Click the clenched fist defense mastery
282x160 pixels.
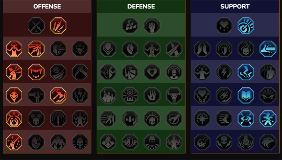point(152,26)
